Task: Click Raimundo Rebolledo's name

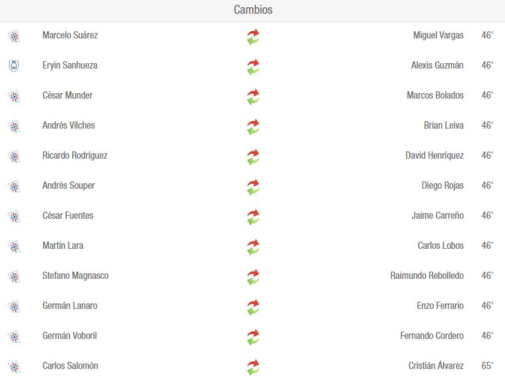Action: 427,276
